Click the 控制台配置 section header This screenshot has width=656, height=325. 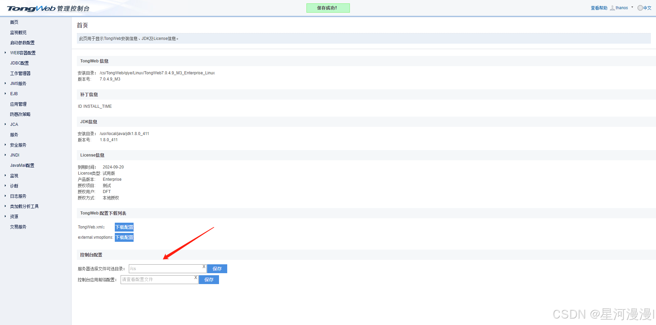point(91,255)
